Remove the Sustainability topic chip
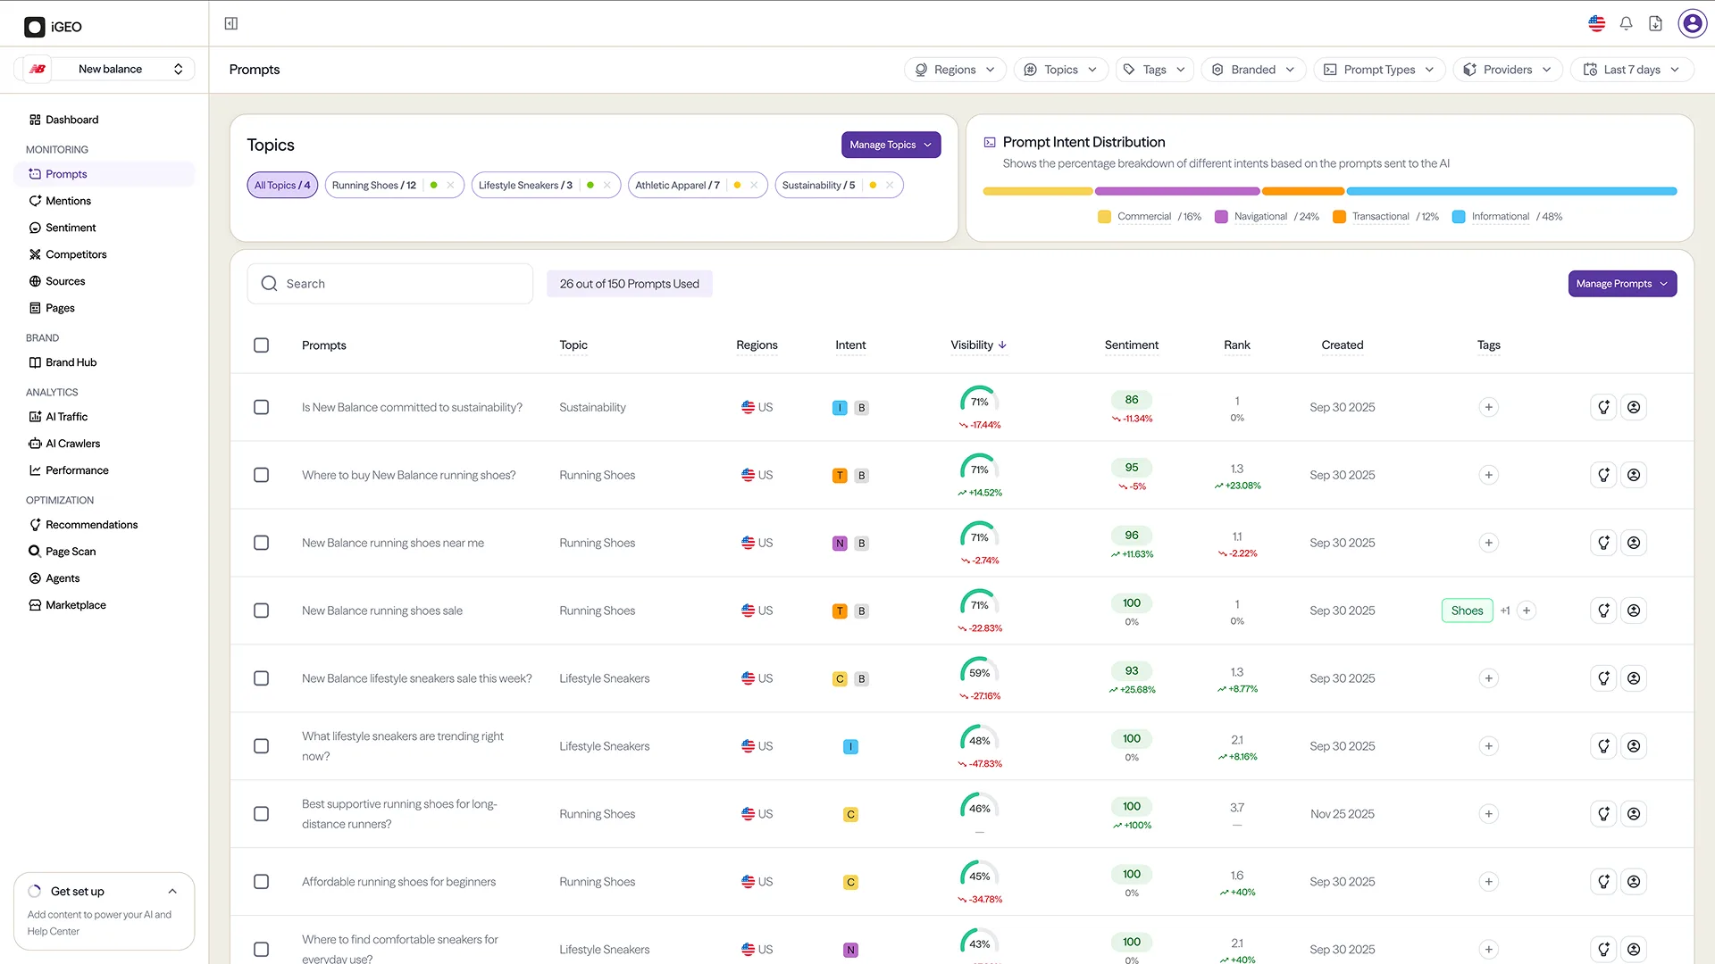 pyautogui.click(x=890, y=186)
